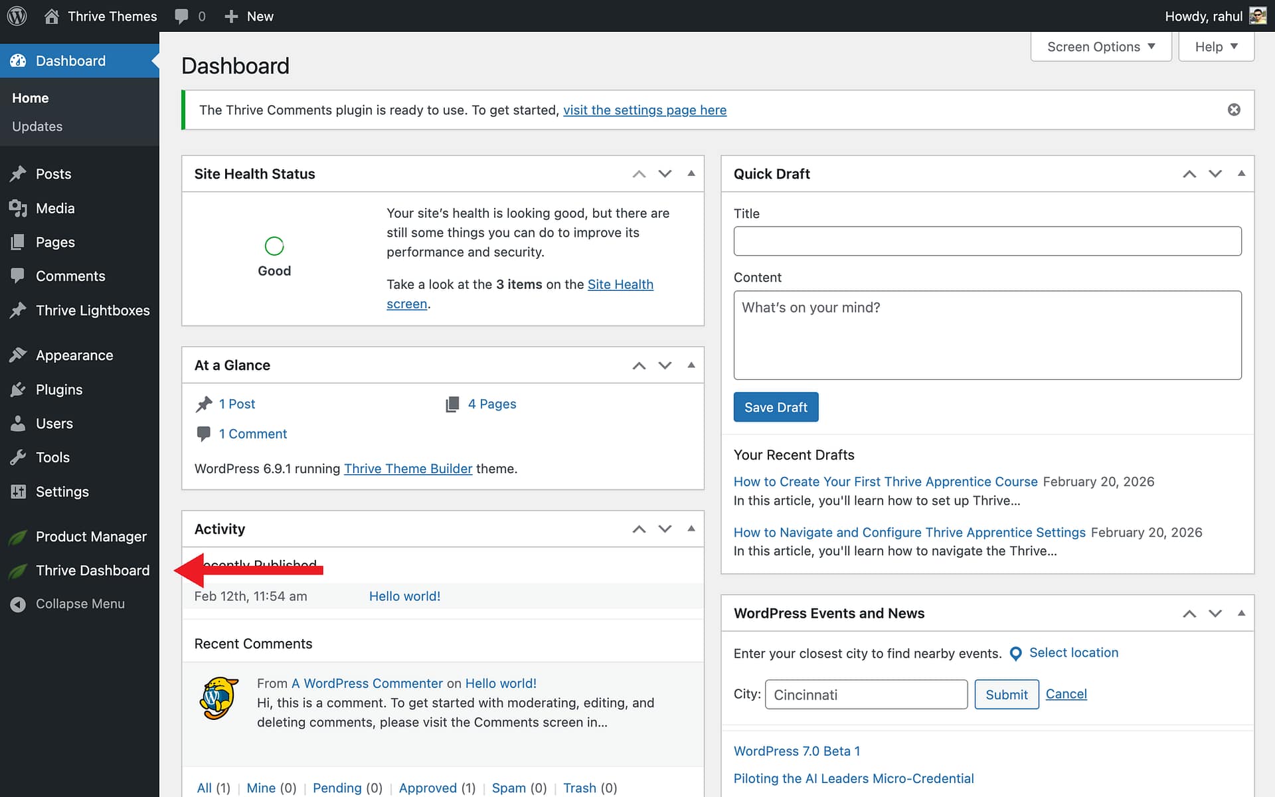Open Plugins using the plug icon
The width and height of the screenshot is (1275, 797).
click(x=19, y=390)
